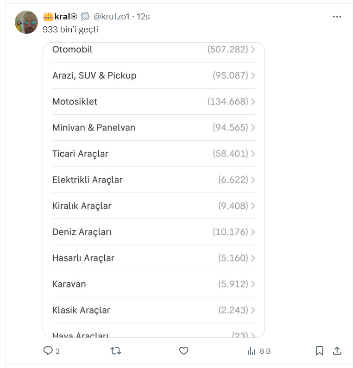Screen dimensions: 353x368
Task: Expand Deniz Araçları chevron
Action: [x=253, y=232]
